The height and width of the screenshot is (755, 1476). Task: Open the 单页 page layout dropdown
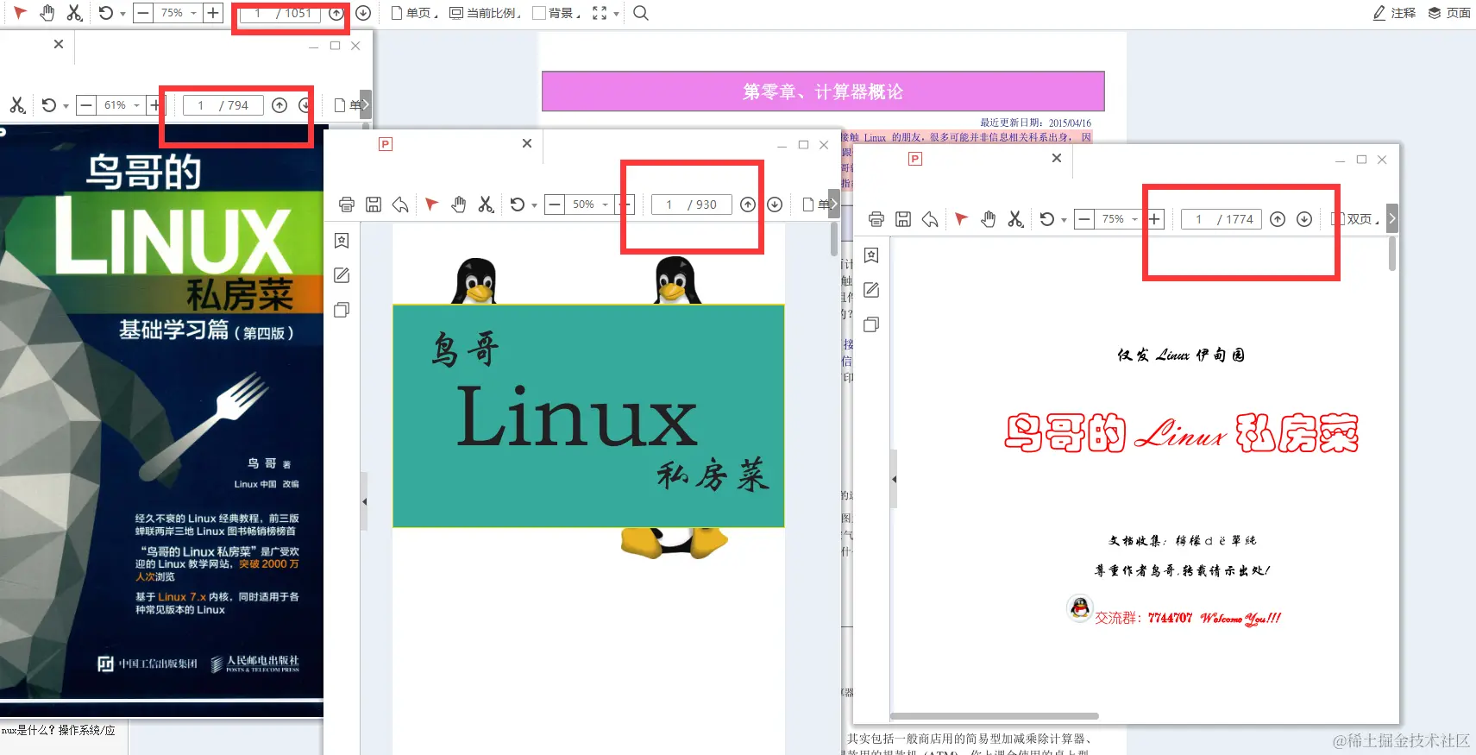click(x=415, y=13)
